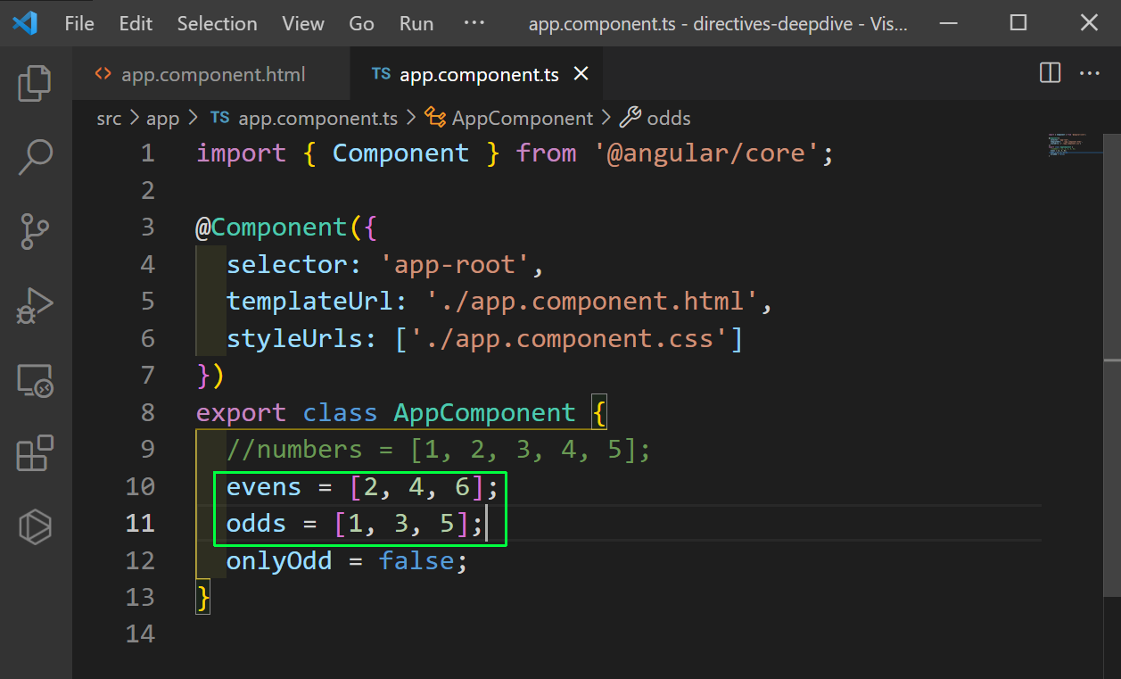
Task: Minimize the VS Code window
Action: 948,23
